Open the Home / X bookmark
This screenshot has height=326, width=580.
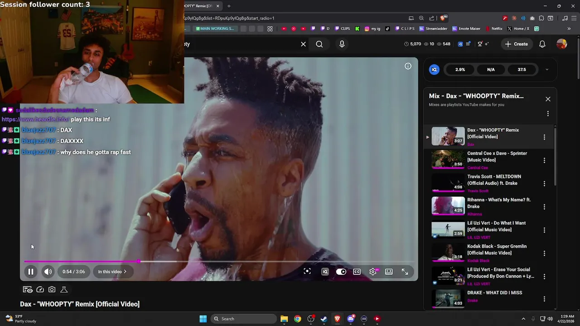coord(518,29)
